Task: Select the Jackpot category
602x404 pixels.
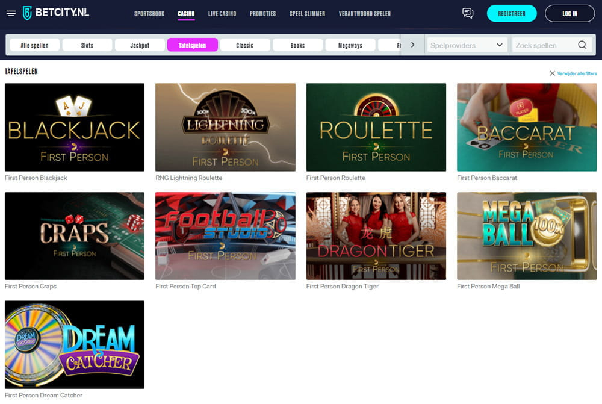Action: 140,45
